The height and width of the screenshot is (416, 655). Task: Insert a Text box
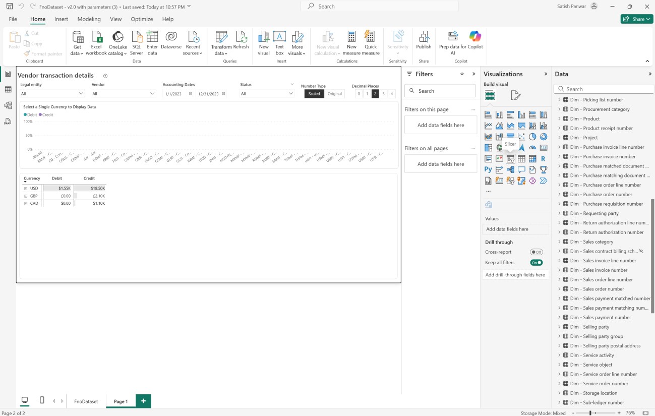pos(279,37)
